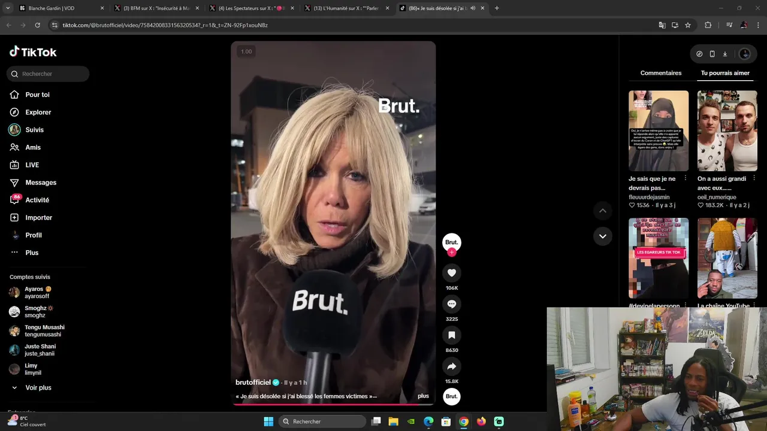The height and width of the screenshot is (431, 767).
Task: Go to previous video with up chevron
Action: 603,211
